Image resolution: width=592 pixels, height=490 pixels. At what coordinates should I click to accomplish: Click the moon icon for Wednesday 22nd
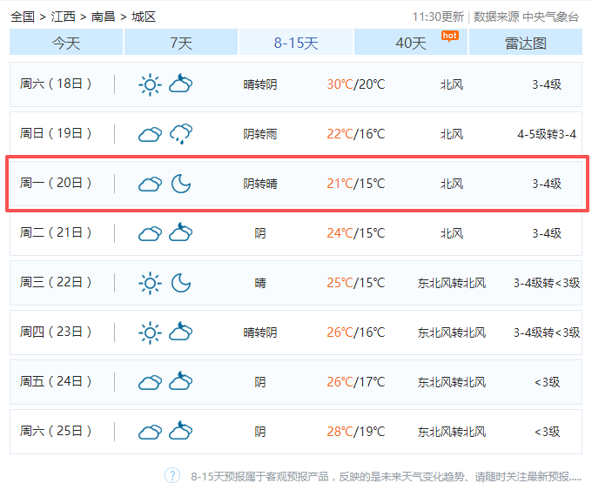tap(181, 283)
